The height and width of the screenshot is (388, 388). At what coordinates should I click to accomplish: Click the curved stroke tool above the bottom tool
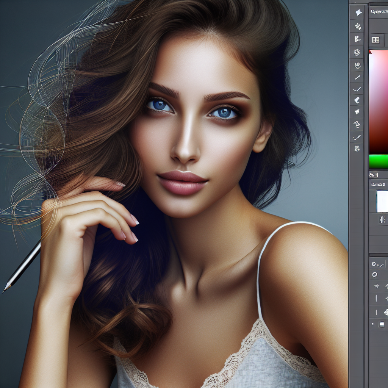(357, 137)
